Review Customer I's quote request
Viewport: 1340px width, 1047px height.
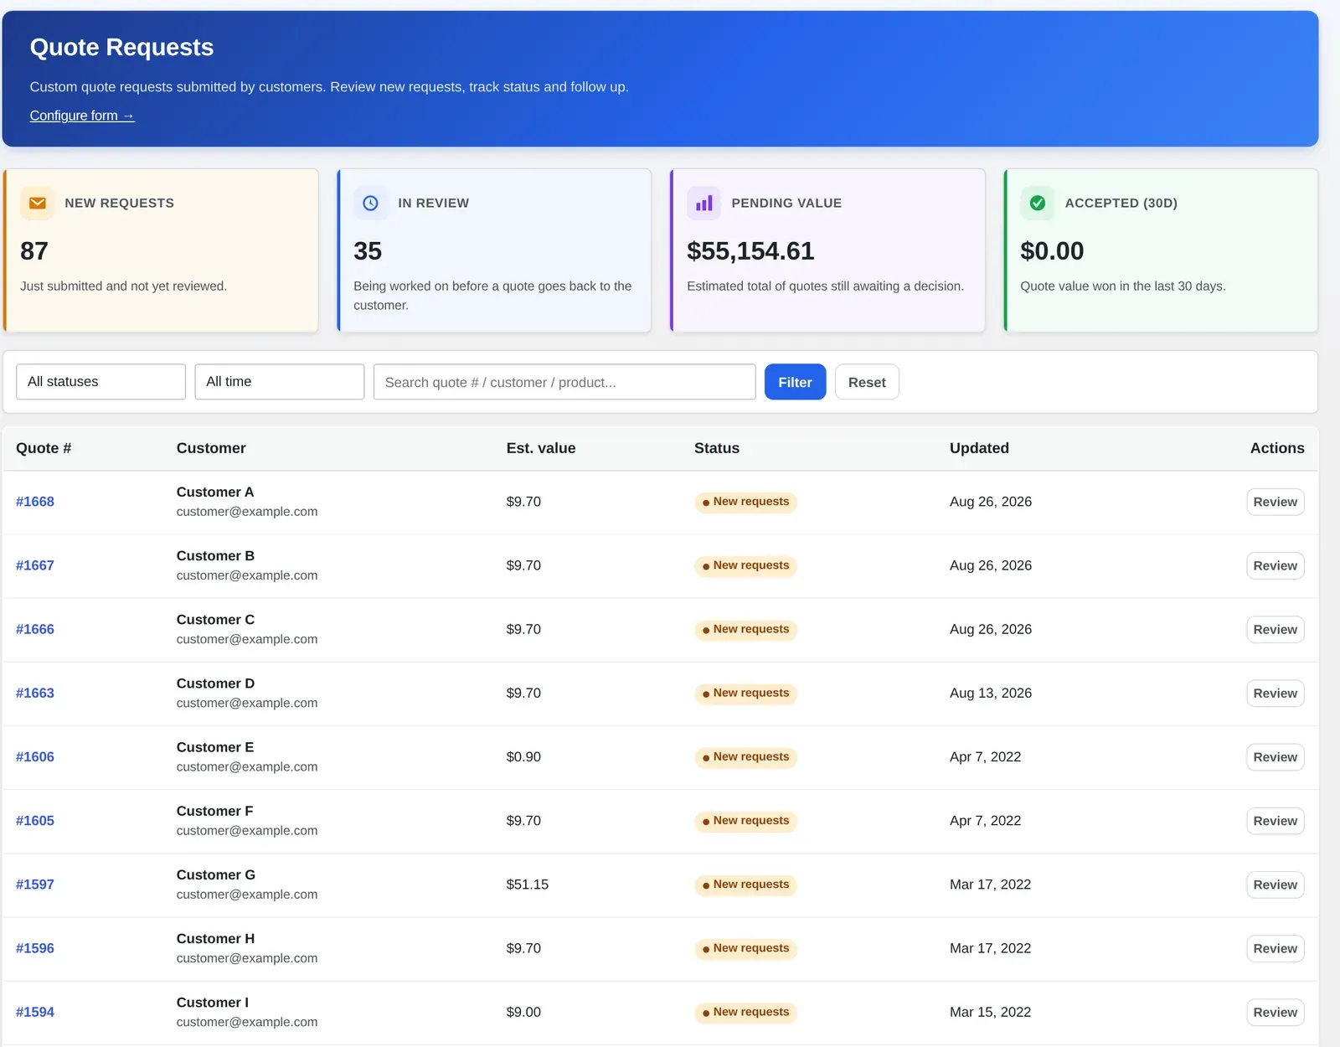click(1275, 1012)
